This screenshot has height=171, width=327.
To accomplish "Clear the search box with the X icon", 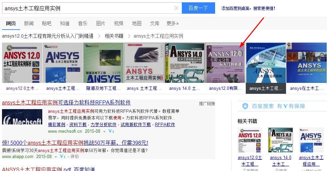I will (x=176, y=8).
